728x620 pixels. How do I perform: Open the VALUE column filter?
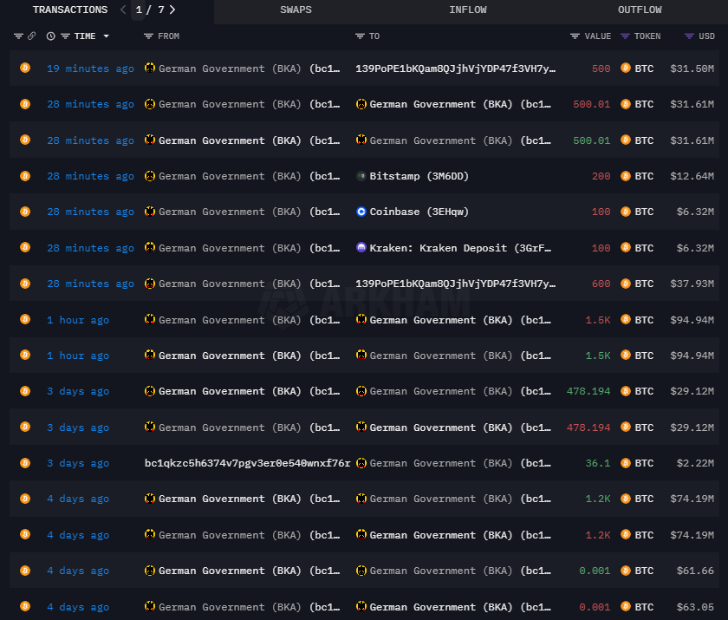(575, 36)
